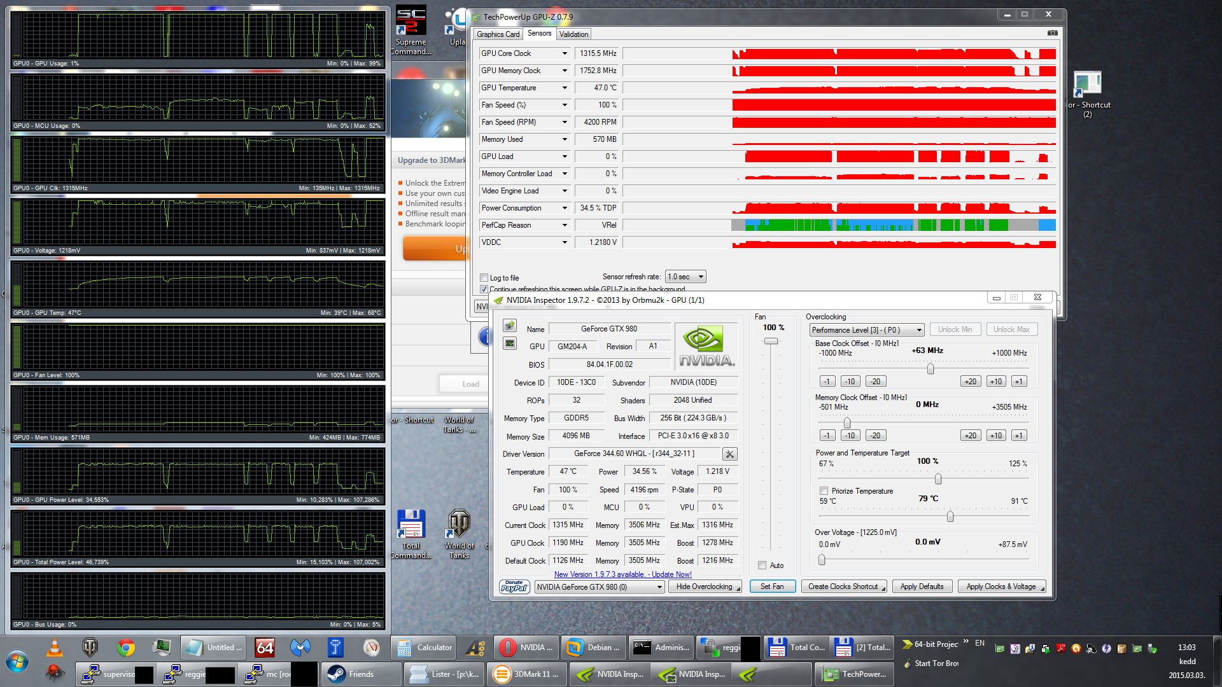Upload GPU info icon in NVIDIA Inspector
This screenshot has width=1222, height=687.
pyautogui.click(x=509, y=326)
